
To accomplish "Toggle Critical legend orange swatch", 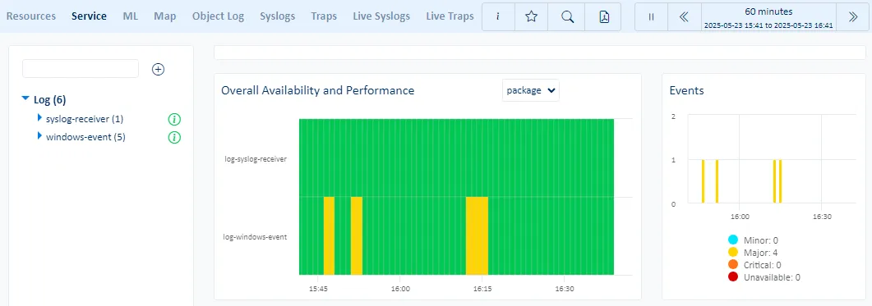I will click(733, 265).
